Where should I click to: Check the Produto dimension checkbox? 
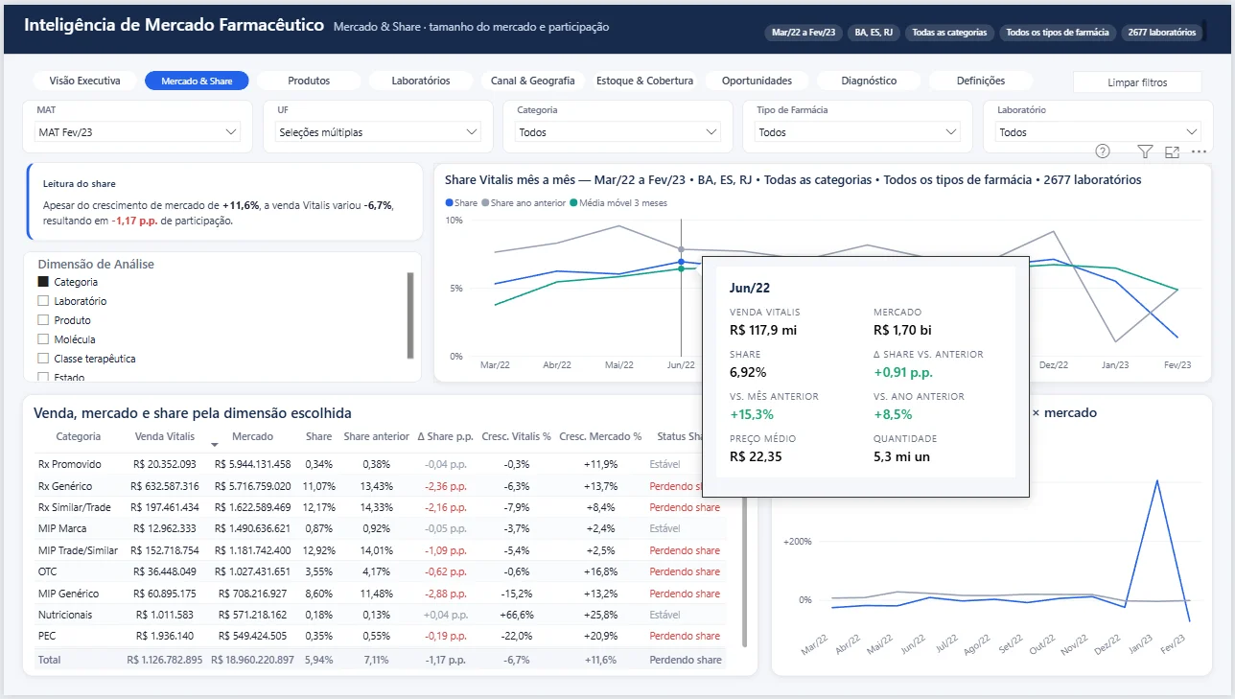pyautogui.click(x=43, y=320)
